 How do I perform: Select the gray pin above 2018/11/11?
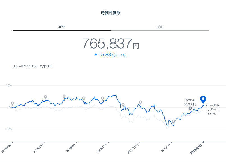click(x=140, y=102)
